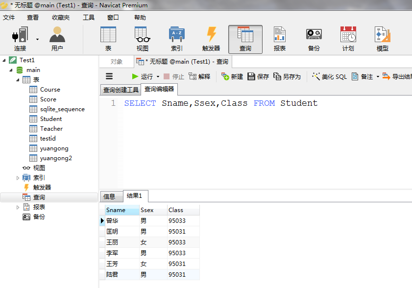Viewport: 412px width, 288px height.
Task: Open the 查看 menu
Action: click(x=33, y=18)
